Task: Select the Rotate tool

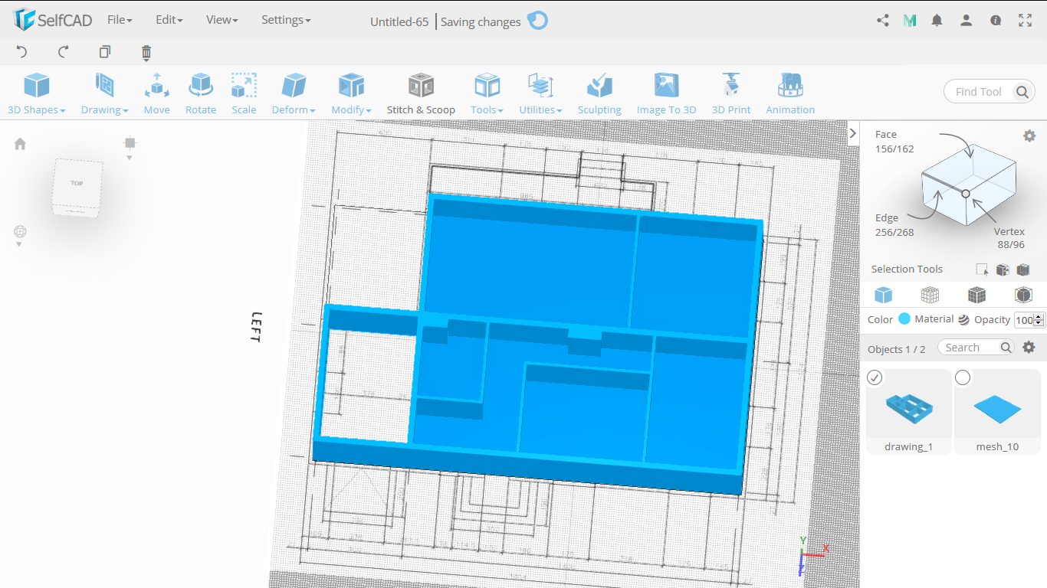Action: pos(200,93)
